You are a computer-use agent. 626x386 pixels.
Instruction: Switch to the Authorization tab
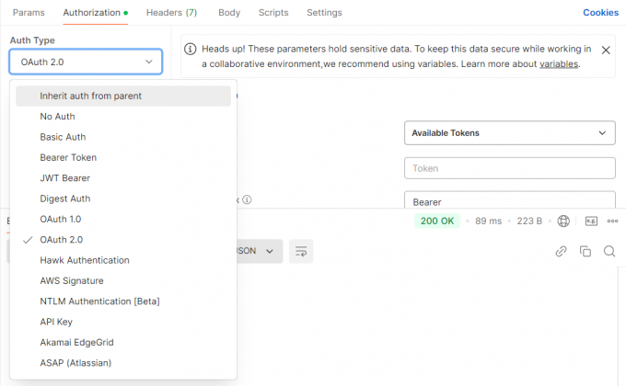click(95, 13)
